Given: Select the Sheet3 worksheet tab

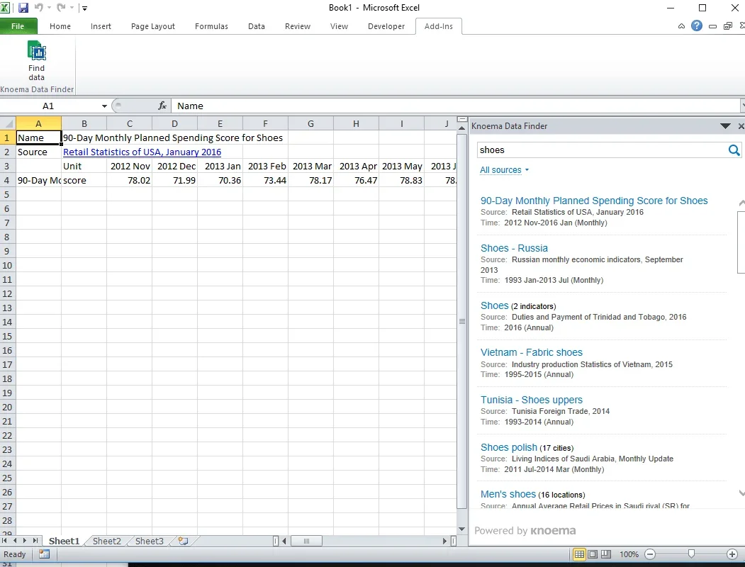Looking at the screenshot, I should click(149, 541).
